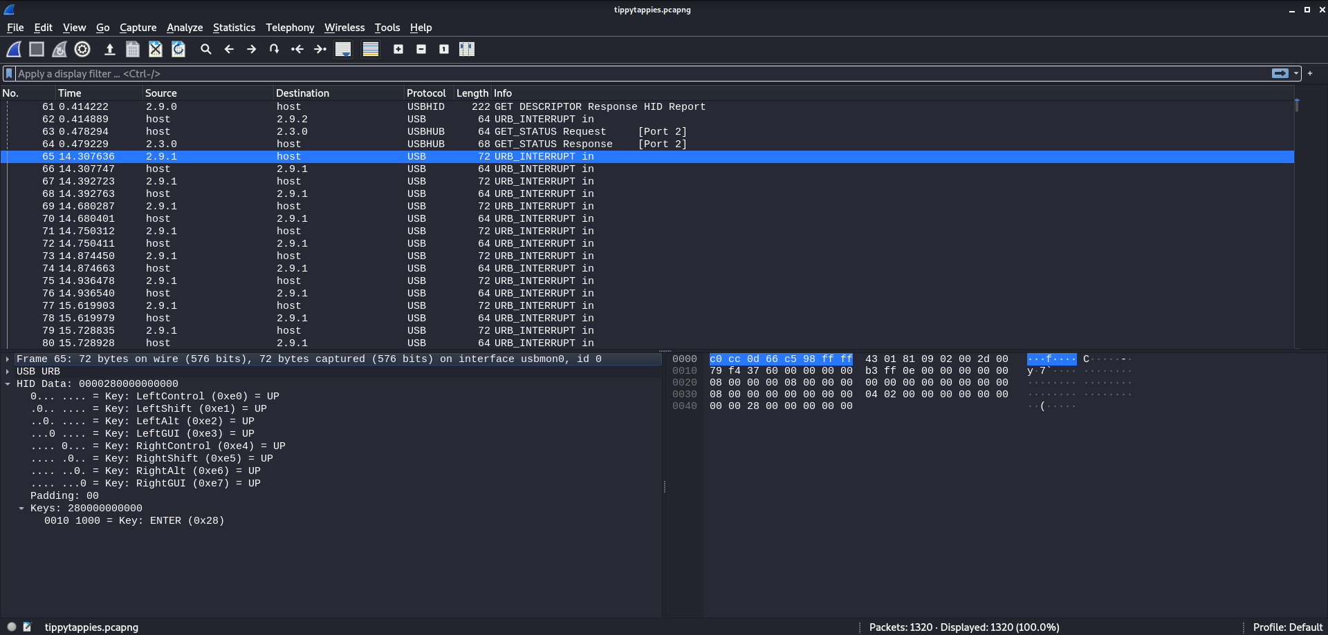The width and height of the screenshot is (1328, 635).
Task: Open the File menu
Action: [15, 28]
